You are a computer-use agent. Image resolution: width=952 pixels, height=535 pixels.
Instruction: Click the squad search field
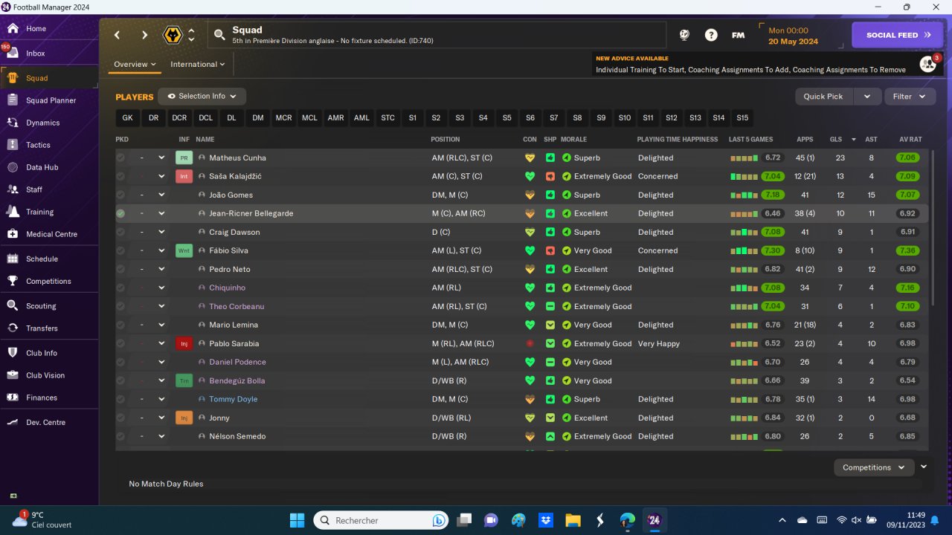coord(437,35)
